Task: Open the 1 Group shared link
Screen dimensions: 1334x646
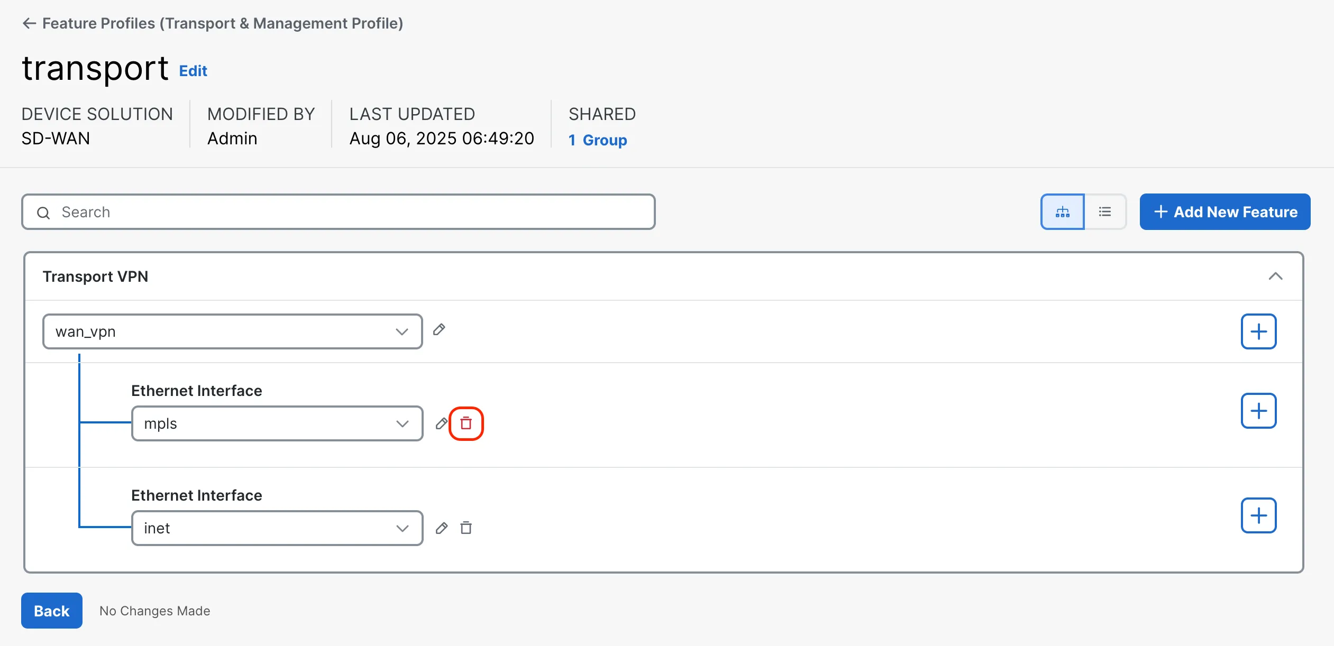Action: click(598, 140)
